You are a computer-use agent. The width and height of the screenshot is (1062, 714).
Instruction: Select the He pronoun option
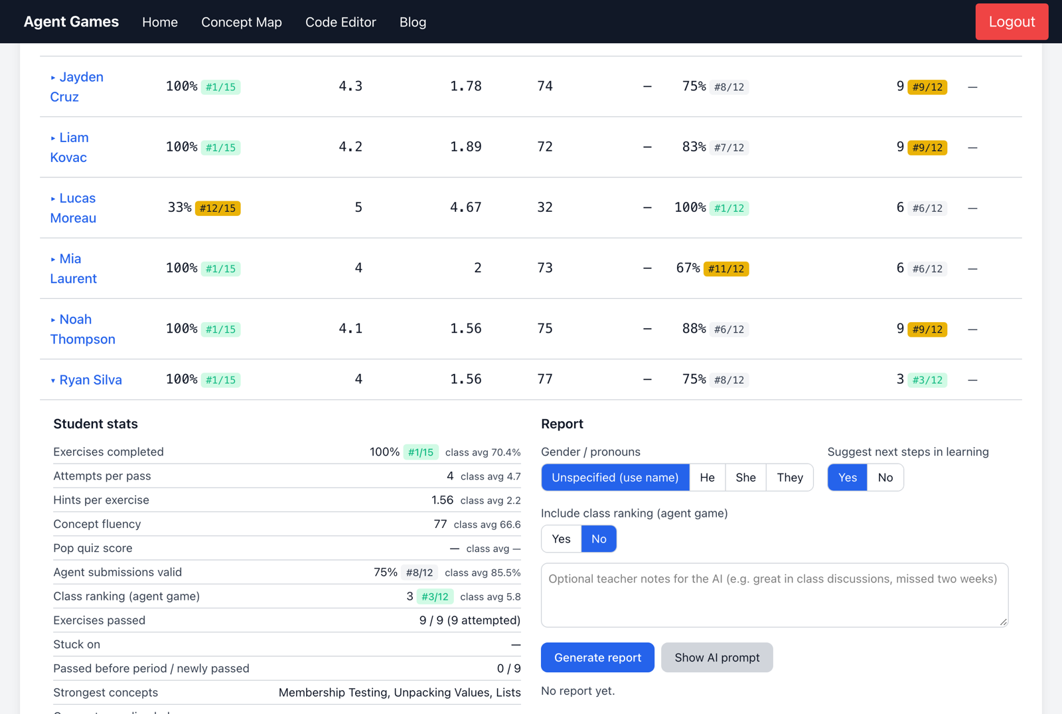click(x=708, y=478)
